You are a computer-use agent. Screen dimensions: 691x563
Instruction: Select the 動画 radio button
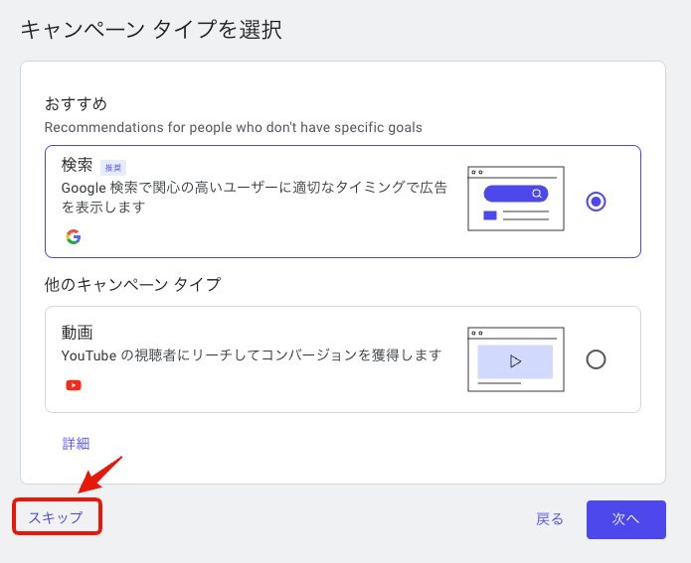(596, 359)
